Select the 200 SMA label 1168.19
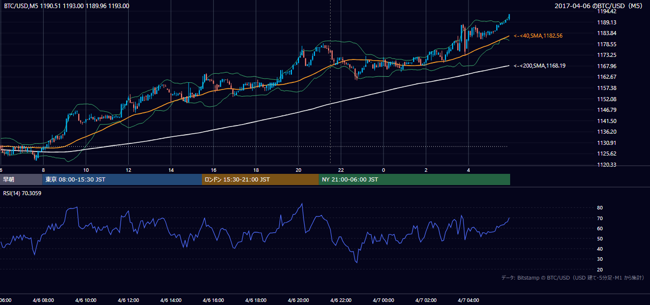Viewport: 650px width, 305px height. [x=540, y=66]
